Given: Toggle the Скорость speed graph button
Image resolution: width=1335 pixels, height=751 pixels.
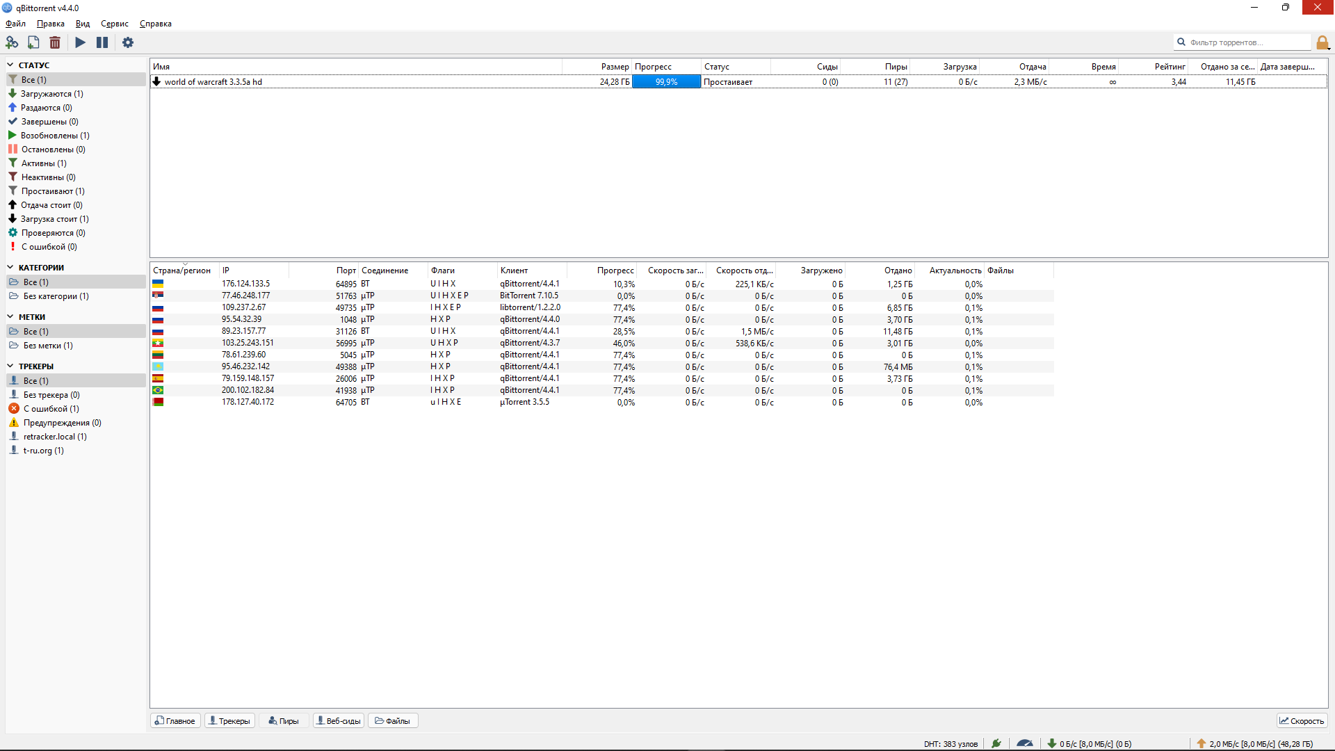Looking at the screenshot, I should coord(1302,721).
